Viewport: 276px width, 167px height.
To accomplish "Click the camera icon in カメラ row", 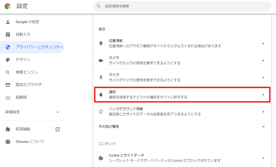I will 101,61.
